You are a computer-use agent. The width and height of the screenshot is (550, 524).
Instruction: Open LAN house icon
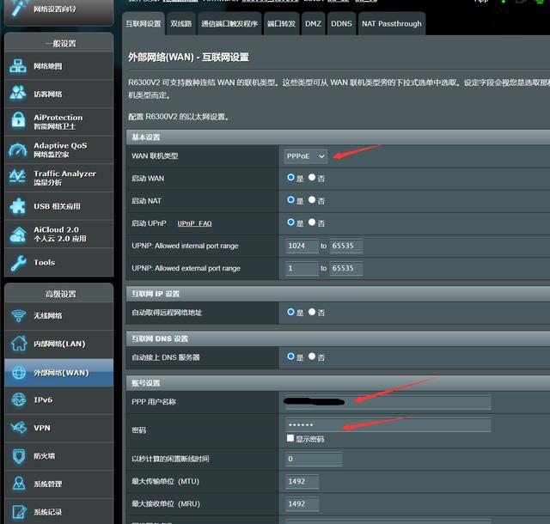(x=19, y=344)
